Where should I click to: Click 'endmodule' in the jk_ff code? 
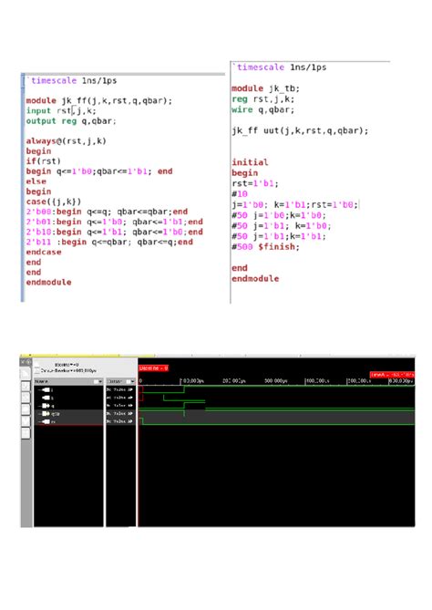(48, 283)
